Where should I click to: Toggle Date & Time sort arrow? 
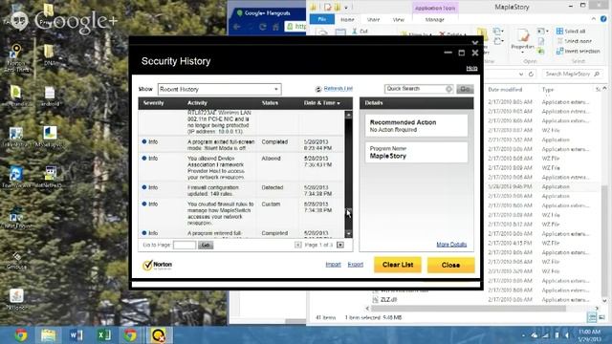click(x=339, y=103)
